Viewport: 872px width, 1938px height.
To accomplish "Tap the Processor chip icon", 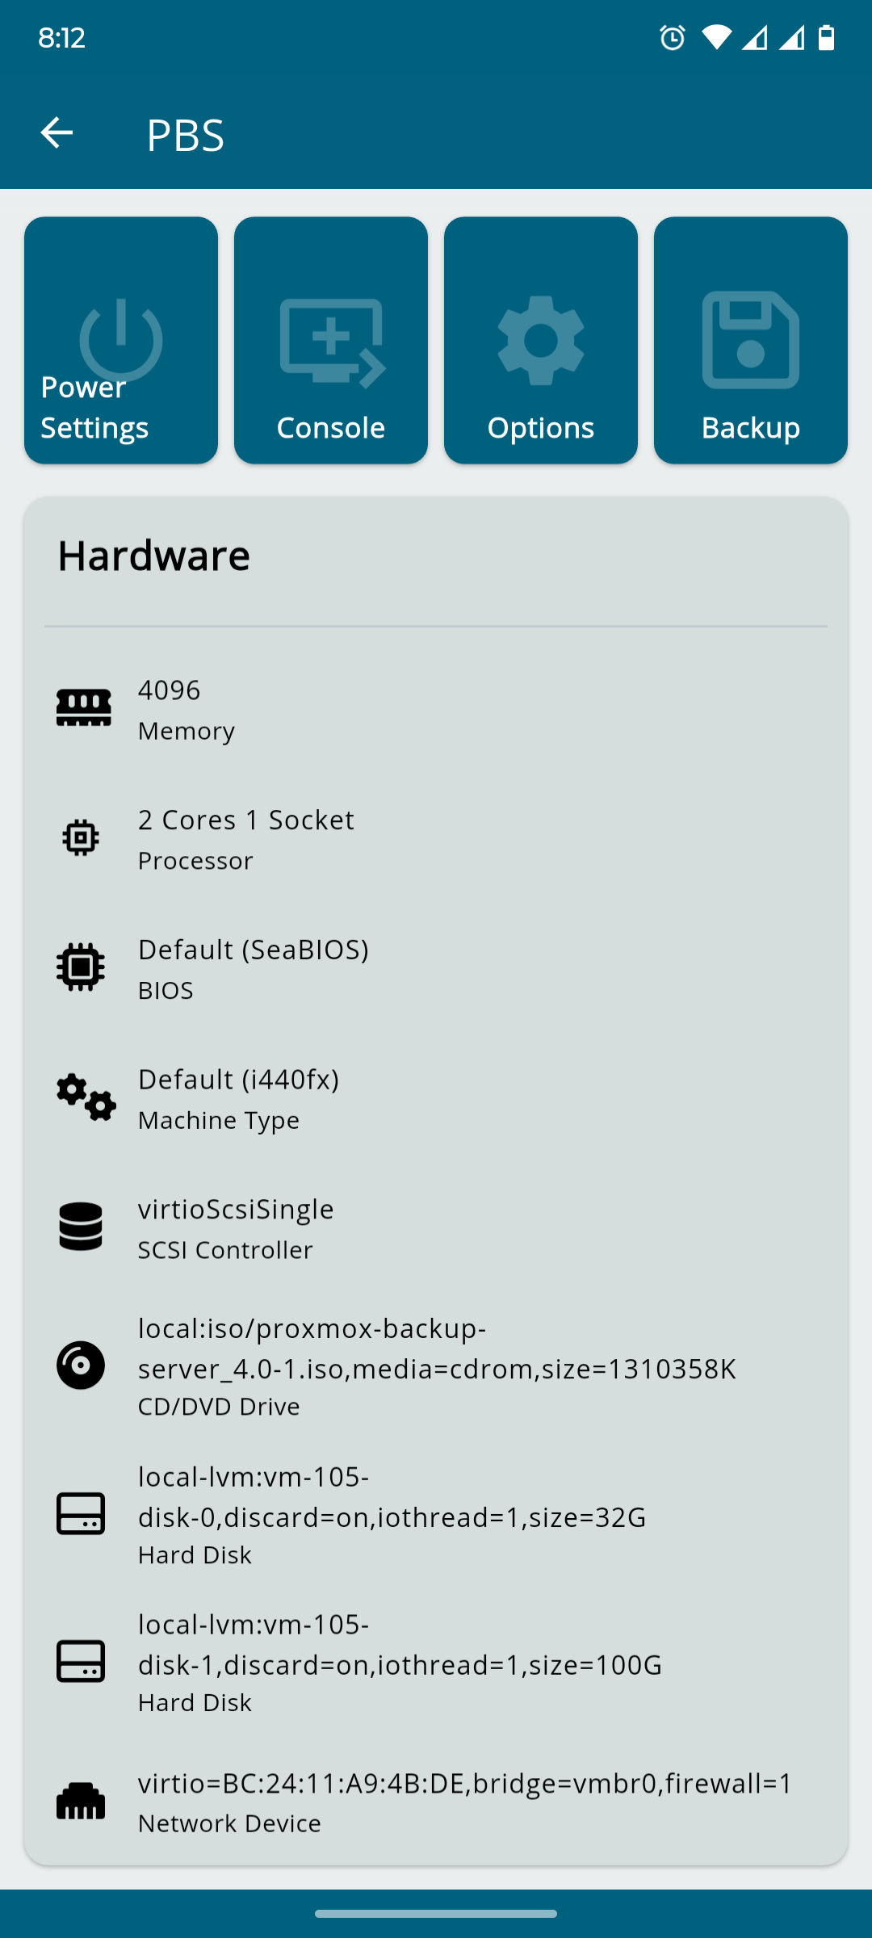I will pyautogui.click(x=81, y=838).
